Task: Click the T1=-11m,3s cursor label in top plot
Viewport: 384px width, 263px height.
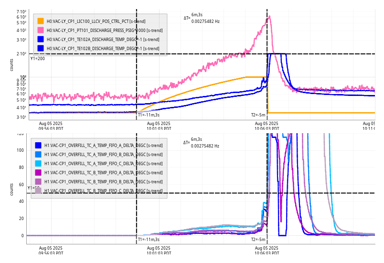Action: point(149,115)
